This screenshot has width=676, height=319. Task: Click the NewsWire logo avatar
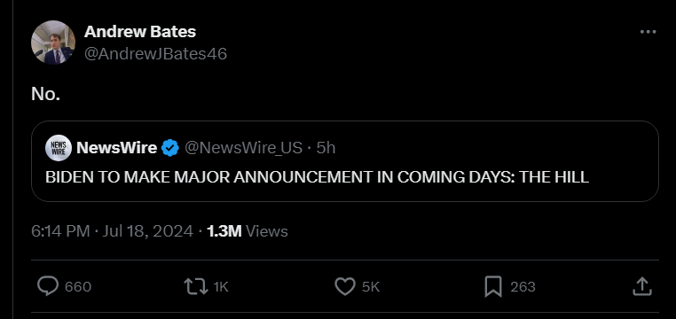click(59, 148)
